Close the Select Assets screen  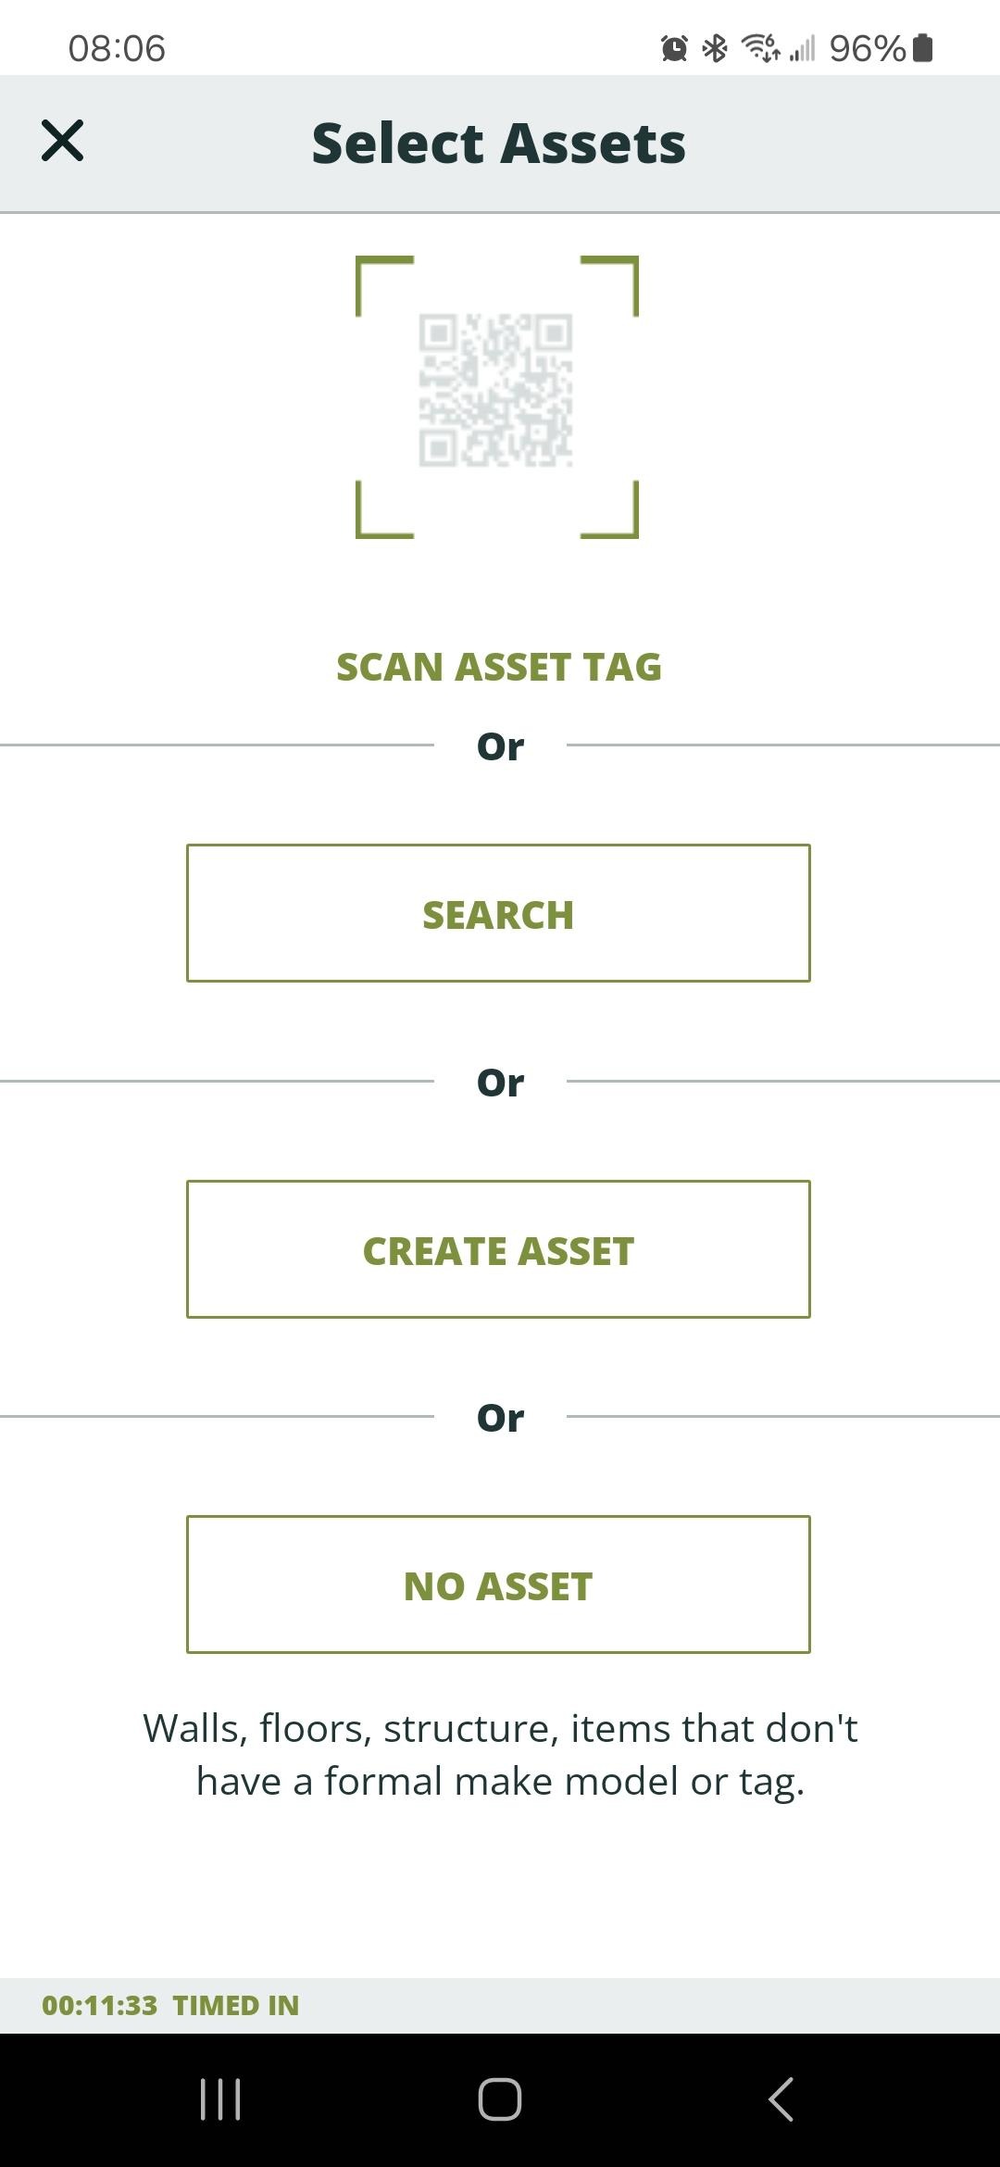[x=62, y=141]
